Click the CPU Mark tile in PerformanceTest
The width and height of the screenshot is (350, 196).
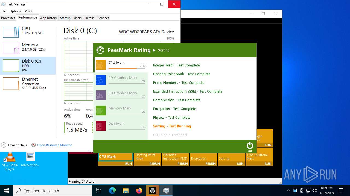click(x=115, y=157)
